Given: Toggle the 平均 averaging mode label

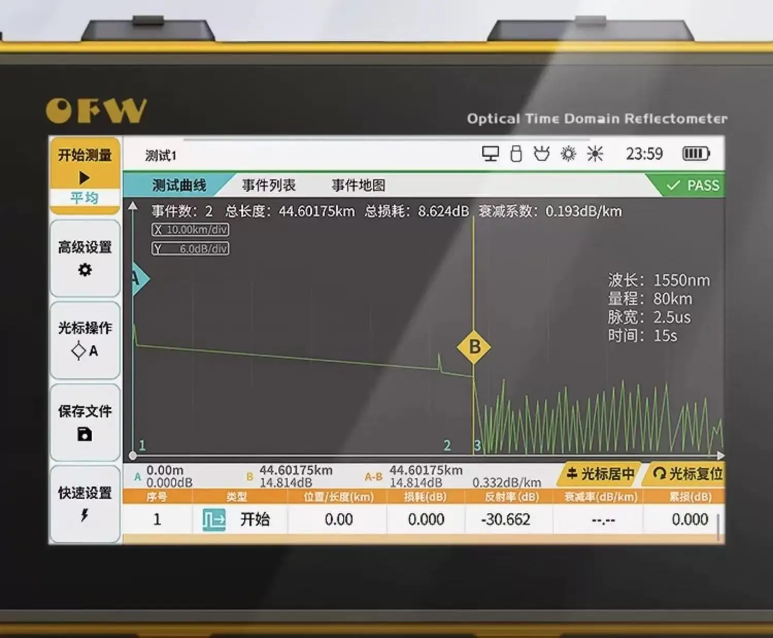Looking at the screenshot, I should [85, 197].
